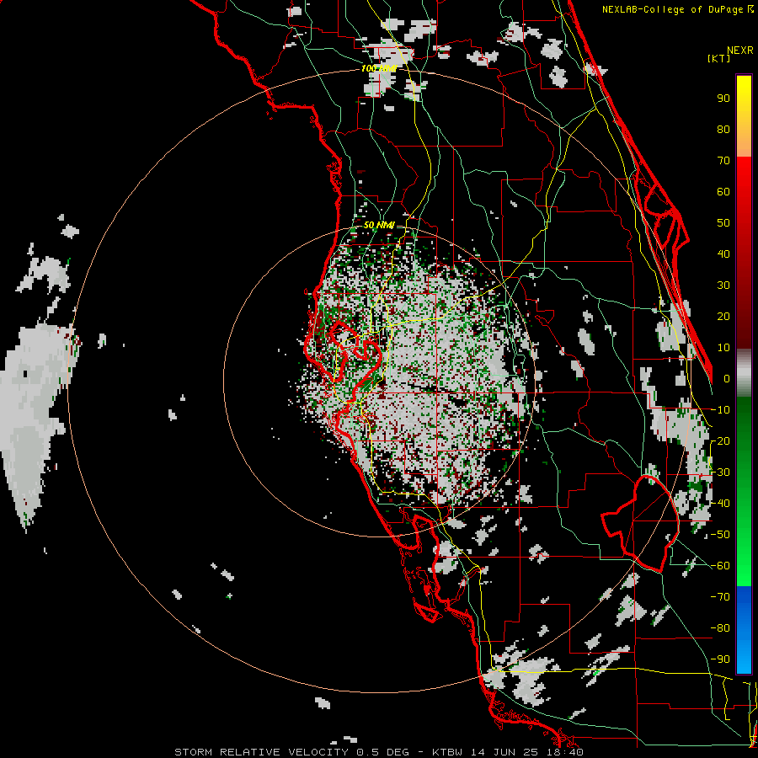Click the KTBW radar site identifier
Viewport: 758px width, 758px height.
tap(449, 752)
